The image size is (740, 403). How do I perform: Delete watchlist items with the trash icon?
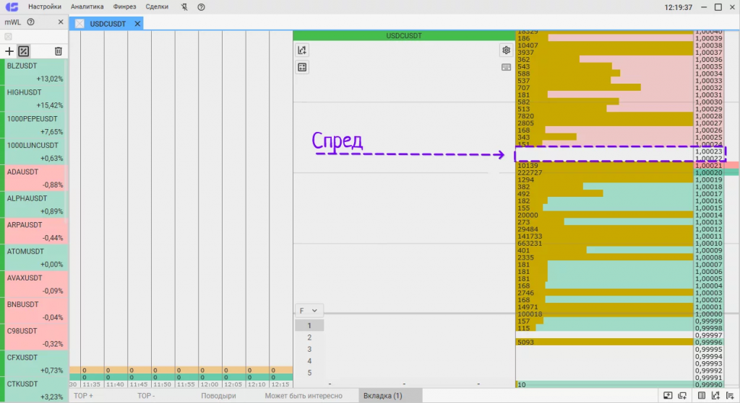pyautogui.click(x=58, y=51)
